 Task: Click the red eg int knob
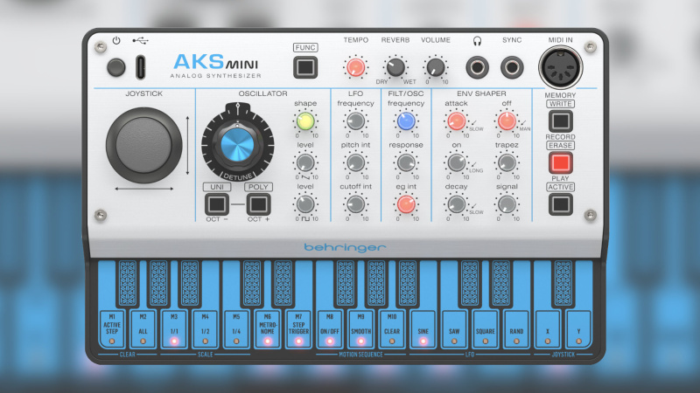click(x=406, y=204)
